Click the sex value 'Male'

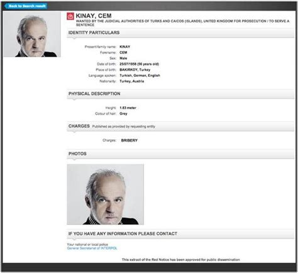click(x=123, y=58)
